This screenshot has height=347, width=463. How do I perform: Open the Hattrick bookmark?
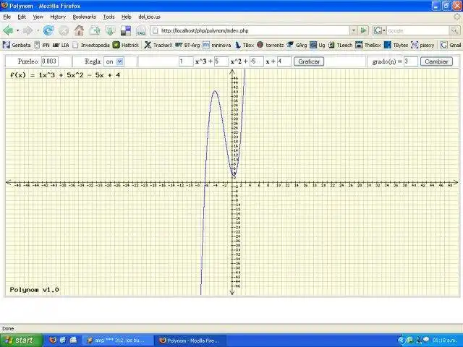pos(126,45)
